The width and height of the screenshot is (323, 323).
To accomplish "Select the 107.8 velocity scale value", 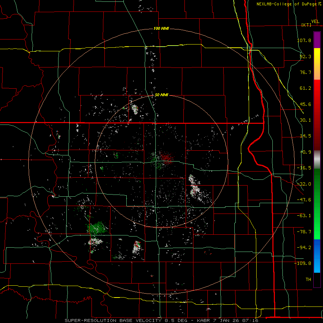I will (304, 40).
